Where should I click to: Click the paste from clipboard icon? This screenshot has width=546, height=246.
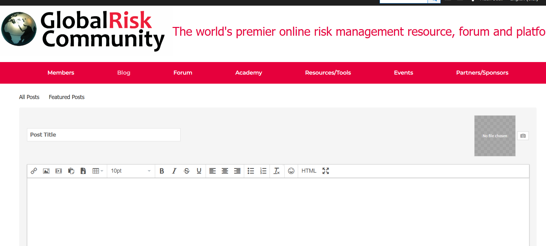point(71,171)
